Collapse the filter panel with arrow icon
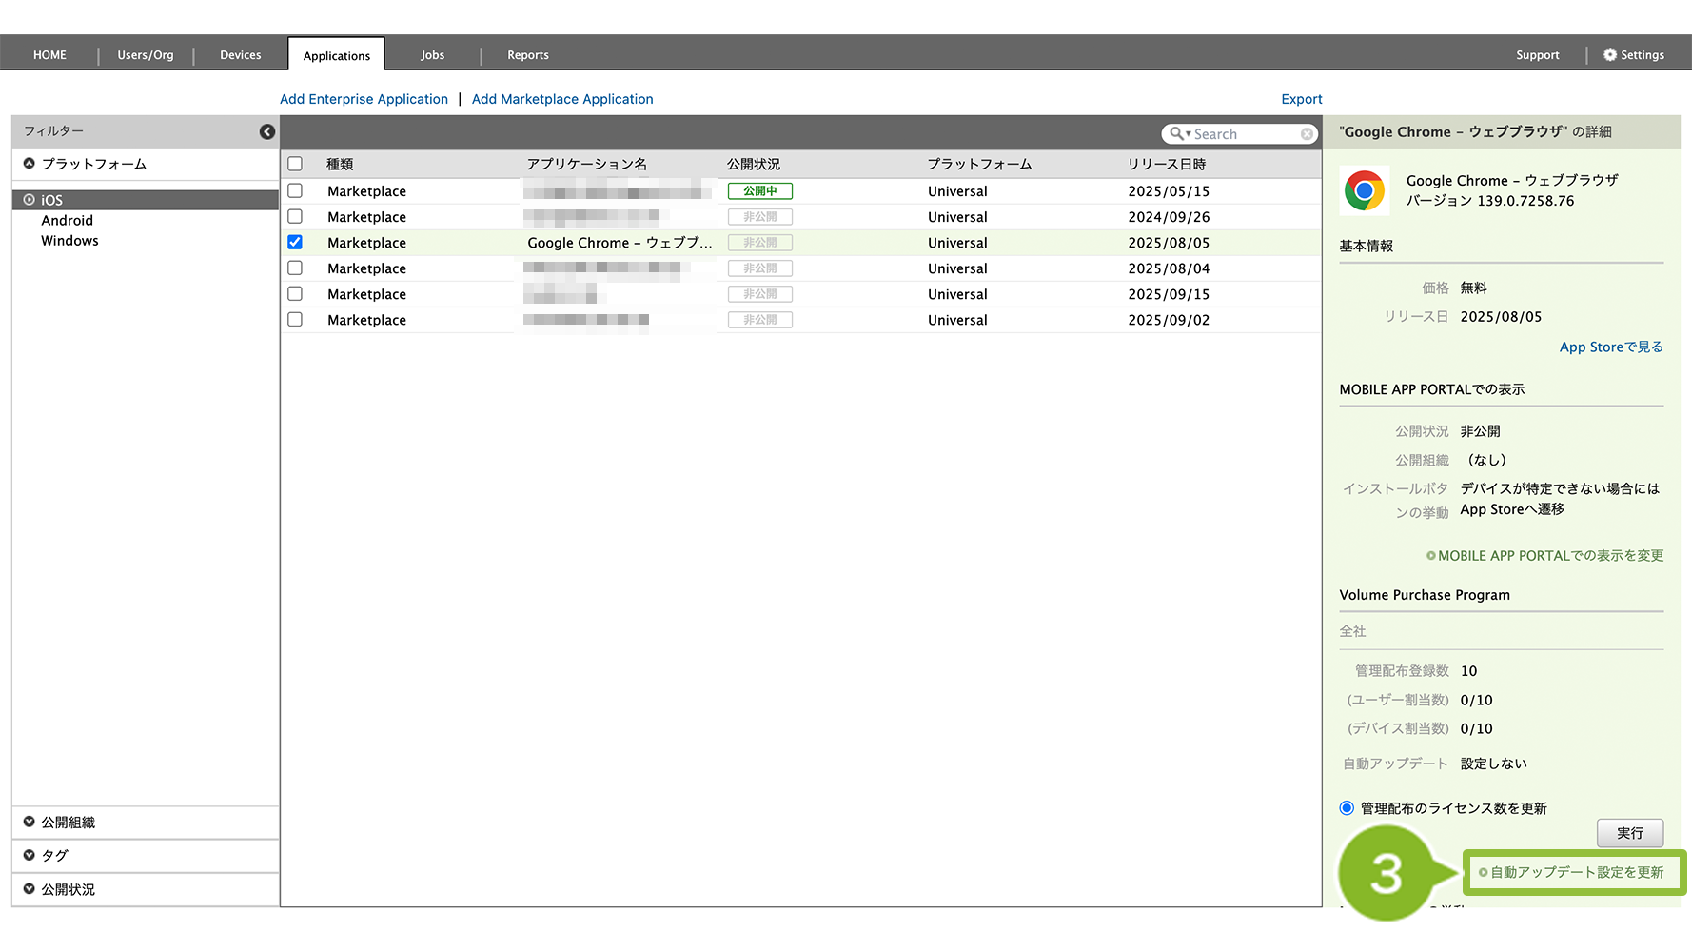This screenshot has width=1692, height=952. pyautogui.click(x=267, y=131)
